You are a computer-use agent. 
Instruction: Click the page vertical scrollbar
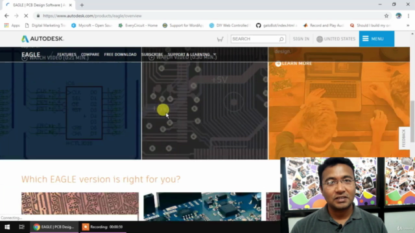(412, 122)
